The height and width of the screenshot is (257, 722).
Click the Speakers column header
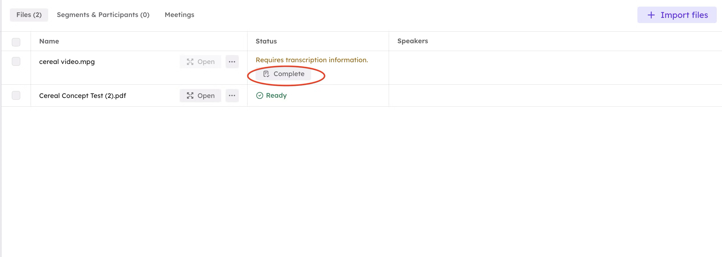coord(412,41)
